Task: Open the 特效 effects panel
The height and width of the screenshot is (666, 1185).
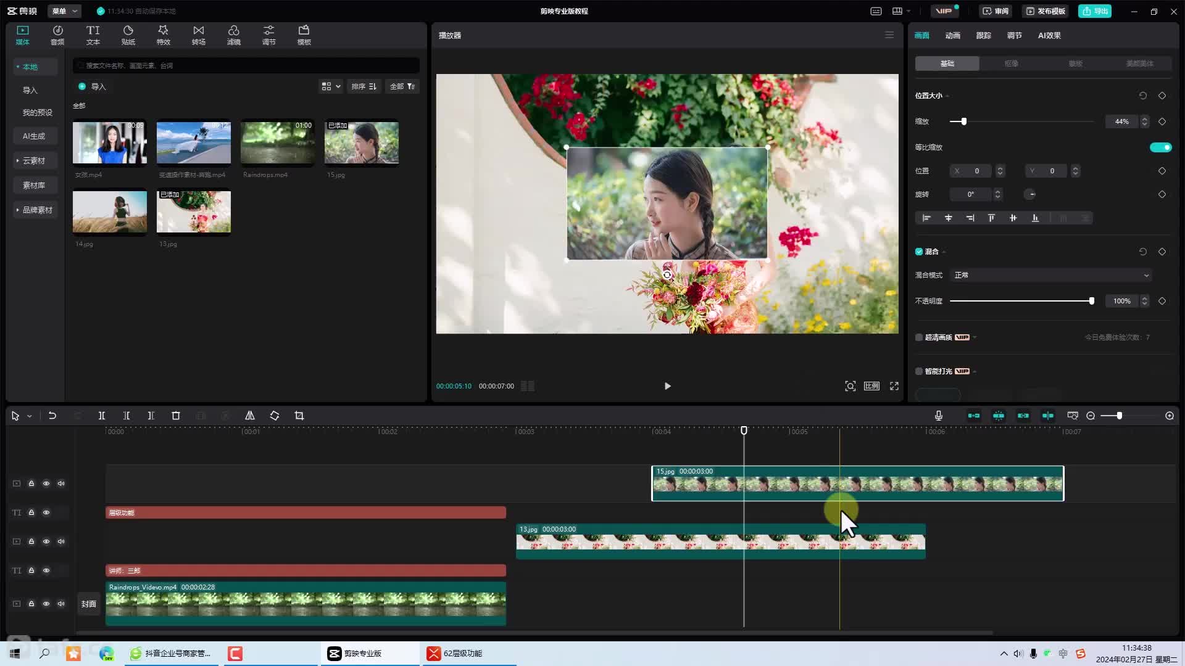Action: [x=163, y=35]
